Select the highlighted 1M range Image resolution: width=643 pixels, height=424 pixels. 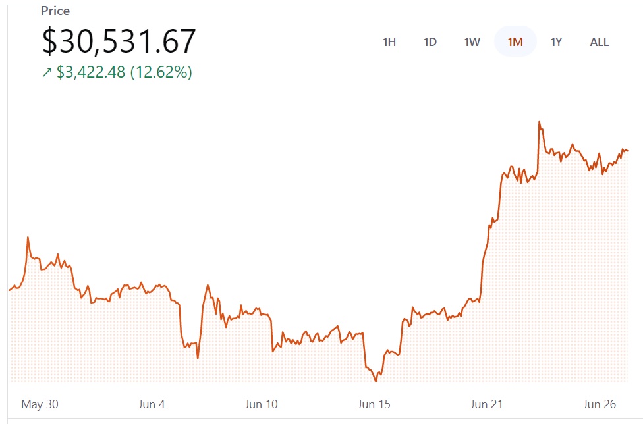pyautogui.click(x=515, y=42)
